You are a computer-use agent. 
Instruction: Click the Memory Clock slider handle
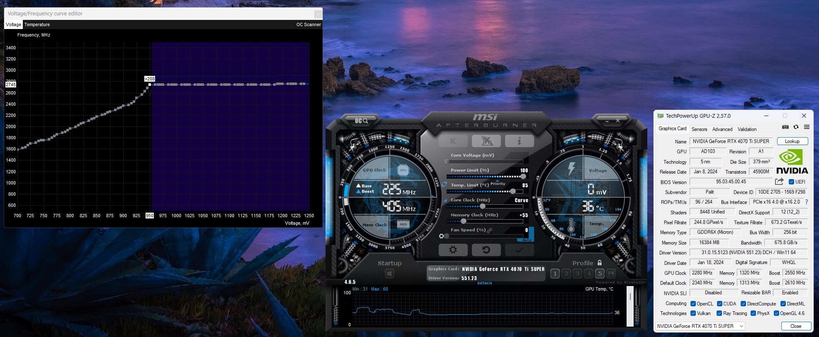tap(463, 221)
